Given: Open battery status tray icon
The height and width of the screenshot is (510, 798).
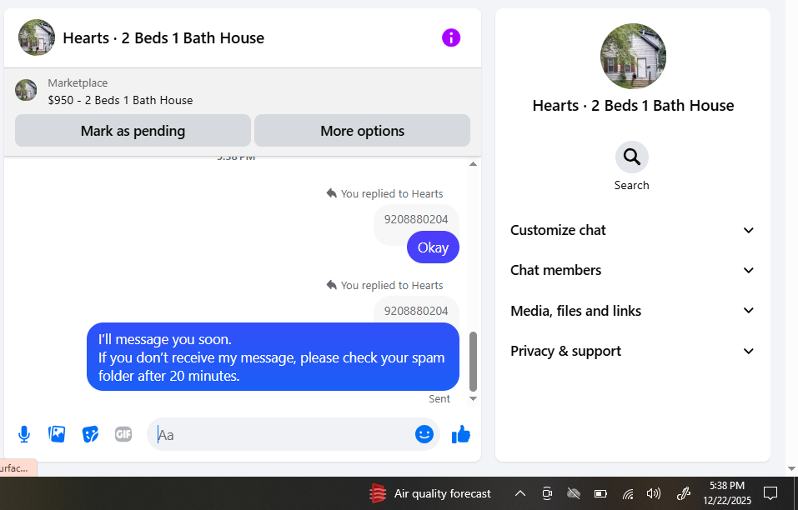Looking at the screenshot, I should (x=600, y=493).
